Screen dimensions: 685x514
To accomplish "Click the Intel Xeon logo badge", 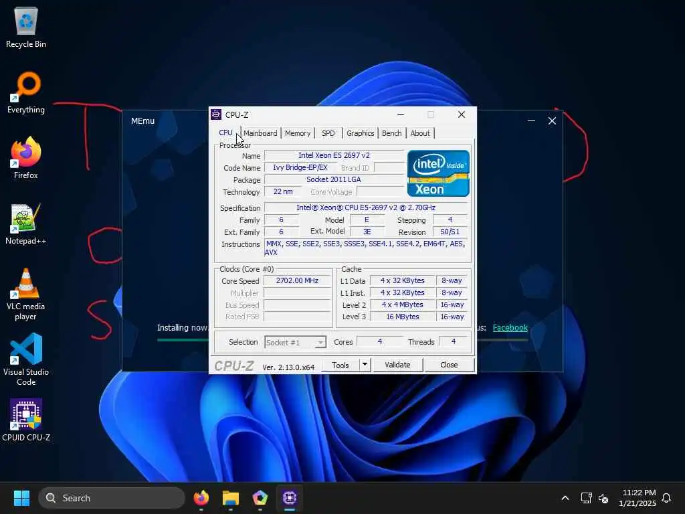I will [x=438, y=173].
